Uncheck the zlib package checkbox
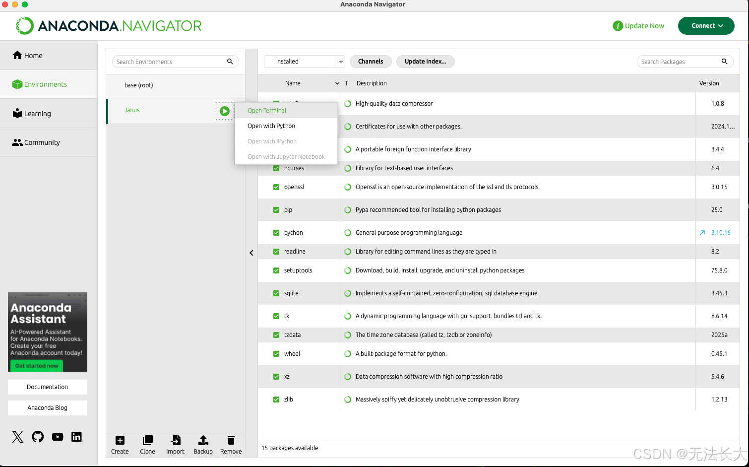This screenshot has height=467, width=749. [276, 400]
